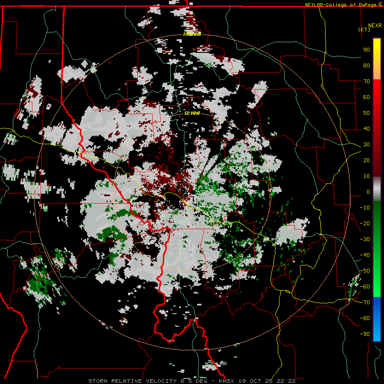Click the -50 value on the velocity scale
384x384 pixels.
[365, 271]
